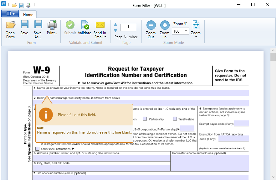Click the Save As ribbon icon

coord(38,25)
